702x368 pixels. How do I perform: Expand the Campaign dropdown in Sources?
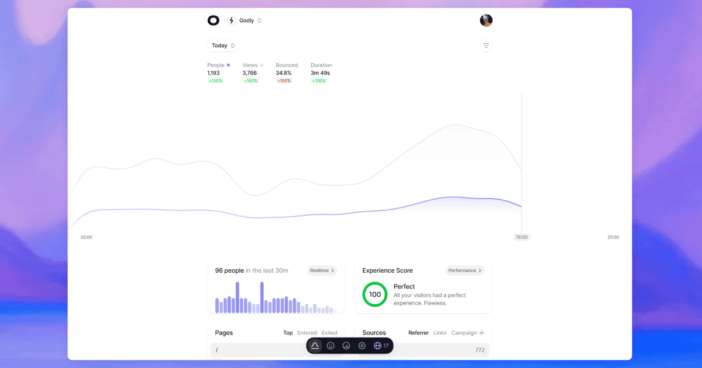pyautogui.click(x=467, y=333)
